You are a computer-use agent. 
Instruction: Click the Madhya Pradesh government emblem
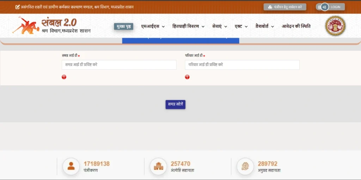[x=335, y=26]
